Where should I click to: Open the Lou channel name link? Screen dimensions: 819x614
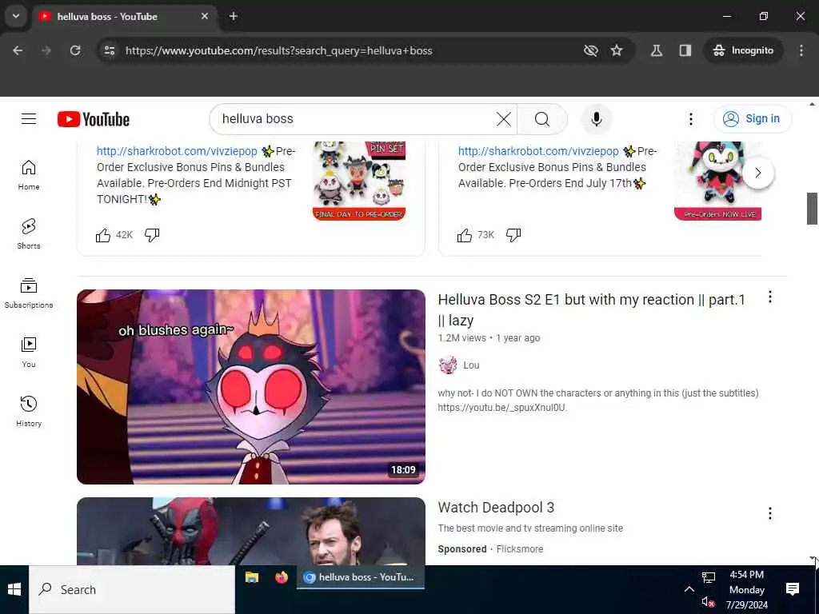471,365
